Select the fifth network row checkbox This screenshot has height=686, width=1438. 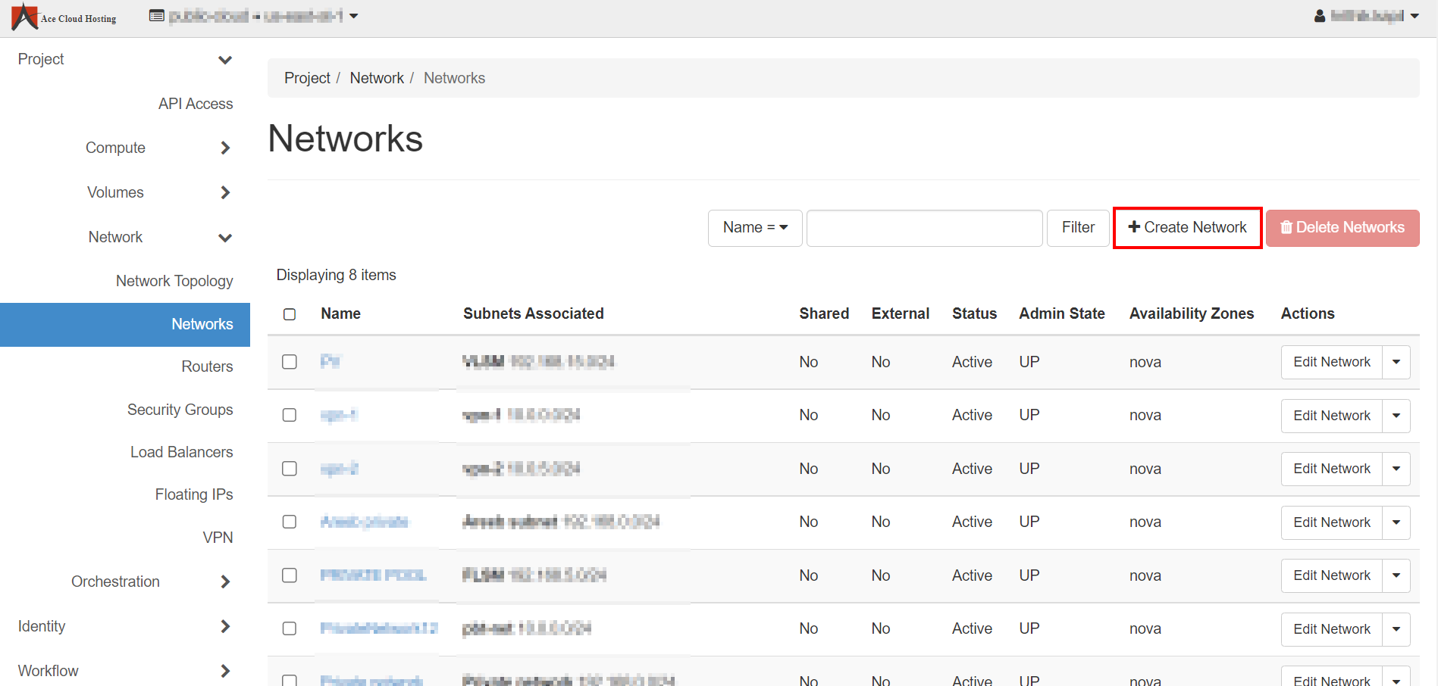pyautogui.click(x=290, y=575)
